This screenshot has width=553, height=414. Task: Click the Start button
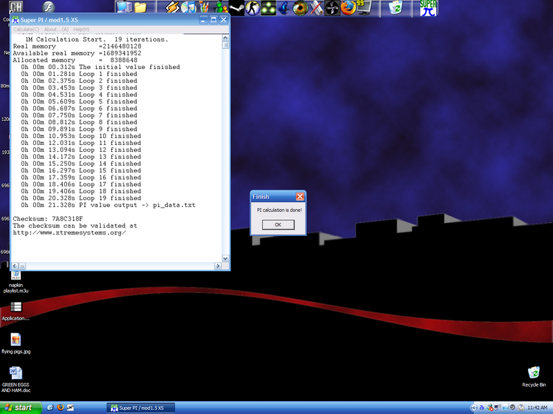(21, 408)
